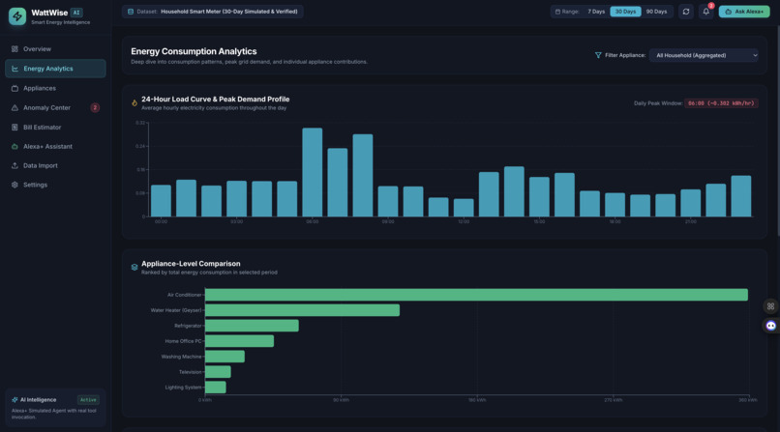Click the Water Heater (Geyser) bar
This screenshot has width=780, height=432.
tap(302, 310)
